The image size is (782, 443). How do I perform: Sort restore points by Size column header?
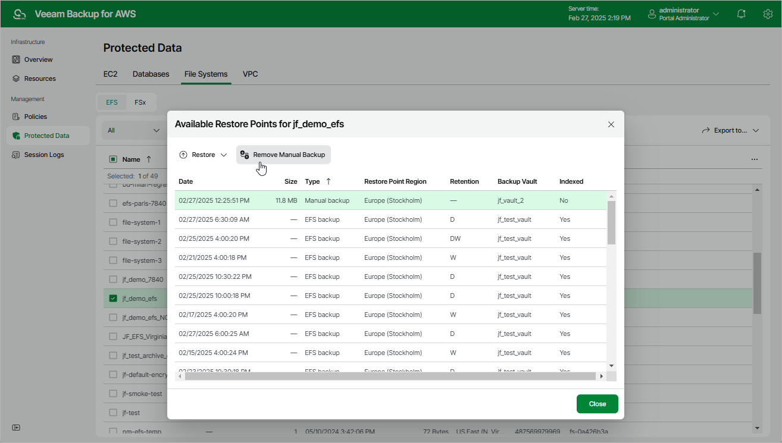pyautogui.click(x=290, y=181)
